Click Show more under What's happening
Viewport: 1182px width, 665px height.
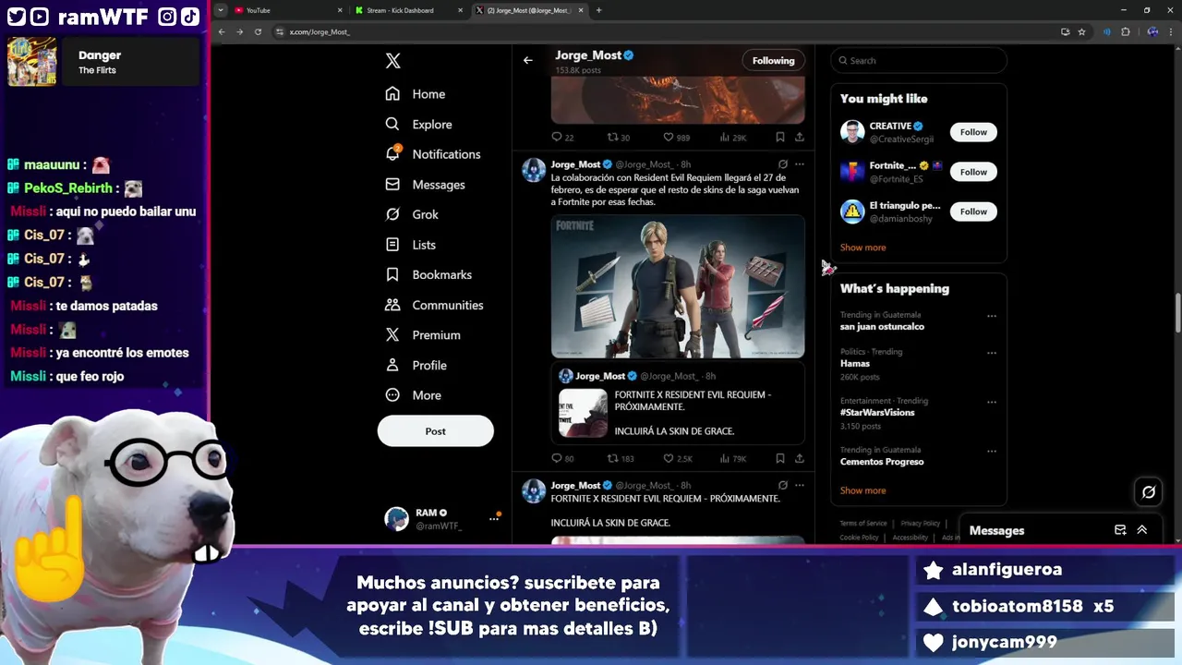pos(862,490)
